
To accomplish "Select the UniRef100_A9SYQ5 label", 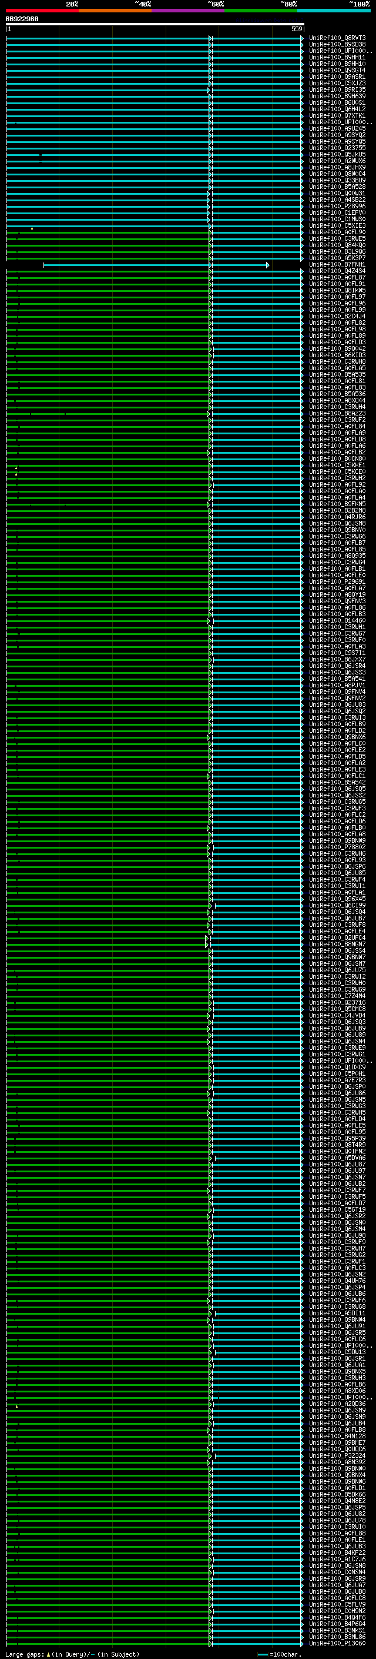I will (337, 141).
